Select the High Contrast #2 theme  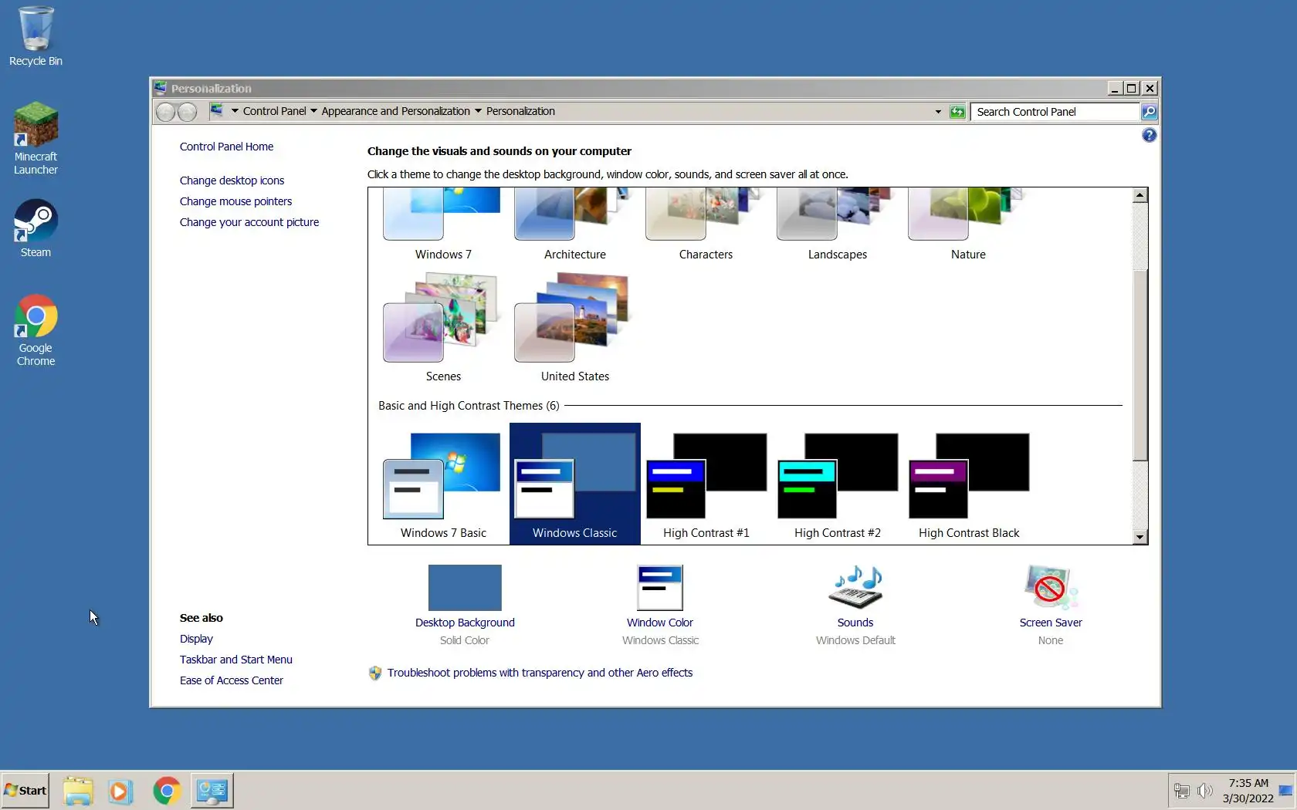837,484
